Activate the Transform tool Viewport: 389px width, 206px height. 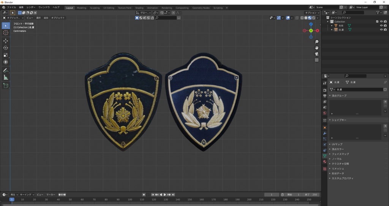point(6,62)
